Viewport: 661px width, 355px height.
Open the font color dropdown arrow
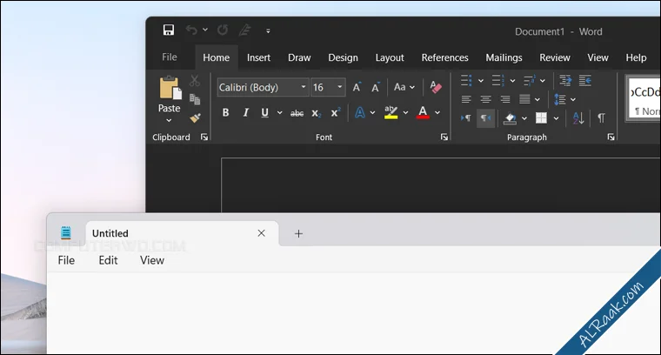pyautogui.click(x=437, y=112)
